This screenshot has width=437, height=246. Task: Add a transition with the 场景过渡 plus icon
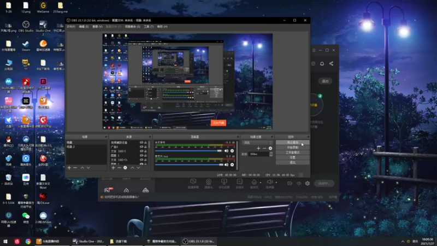(x=258, y=148)
